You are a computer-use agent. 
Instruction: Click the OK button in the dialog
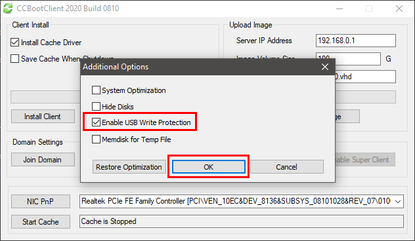209,167
